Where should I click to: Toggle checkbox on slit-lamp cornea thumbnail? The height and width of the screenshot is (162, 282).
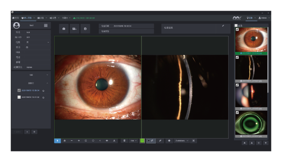(x=237, y=57)
